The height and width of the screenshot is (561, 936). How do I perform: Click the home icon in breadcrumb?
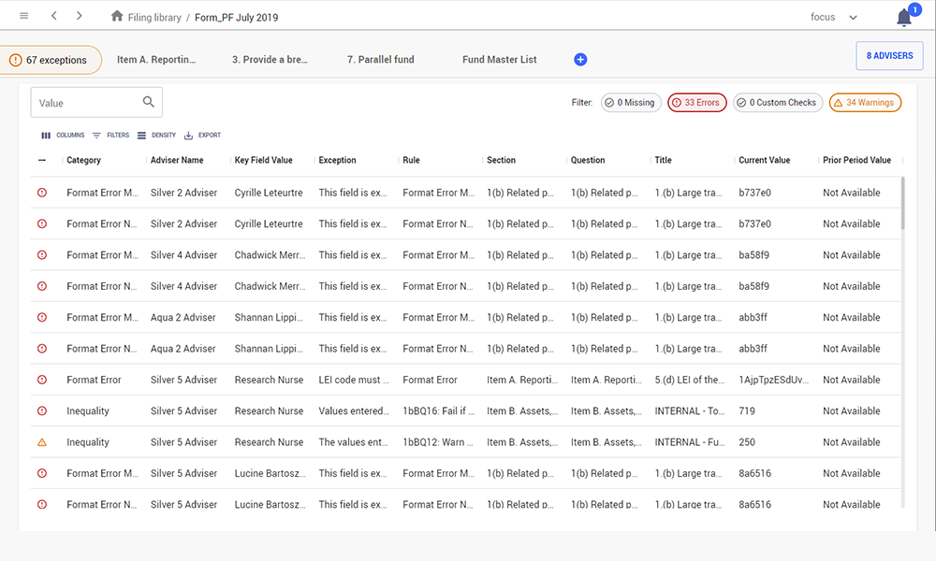point(117,17)
